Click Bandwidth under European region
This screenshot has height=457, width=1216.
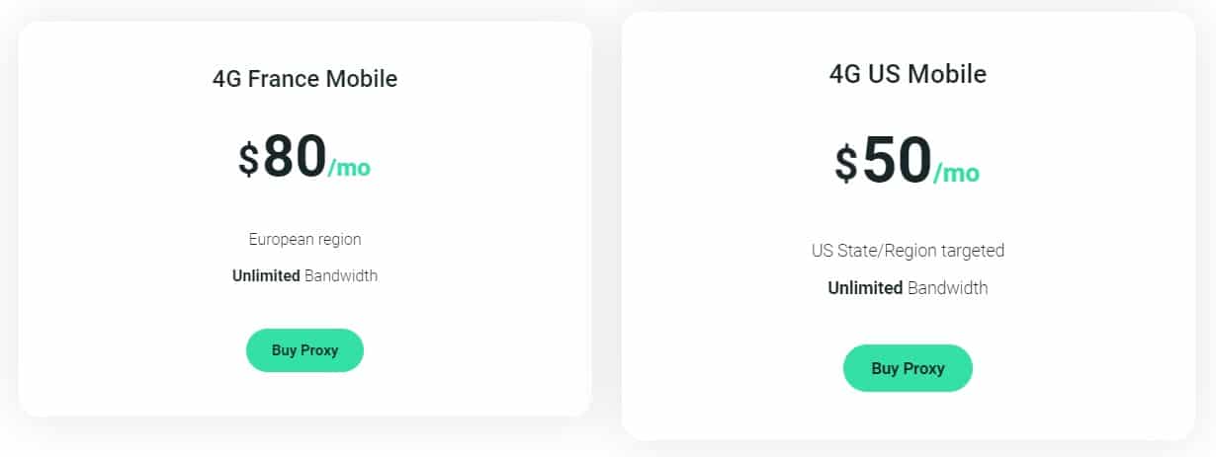341,275
